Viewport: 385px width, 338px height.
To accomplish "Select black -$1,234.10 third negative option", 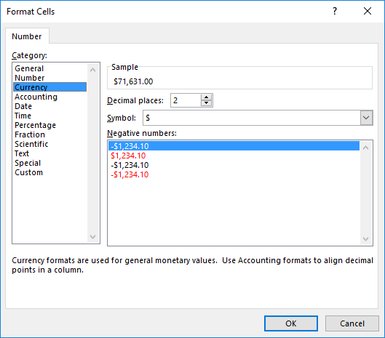I will pos(130,165).
